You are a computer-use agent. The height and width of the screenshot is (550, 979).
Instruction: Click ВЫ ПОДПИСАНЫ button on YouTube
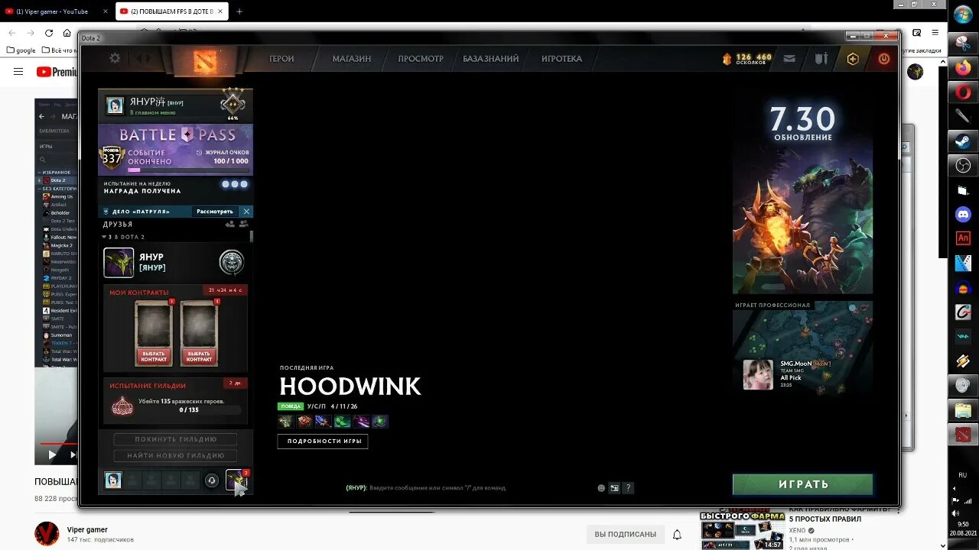pyautogui.click(x=626, y=534)
